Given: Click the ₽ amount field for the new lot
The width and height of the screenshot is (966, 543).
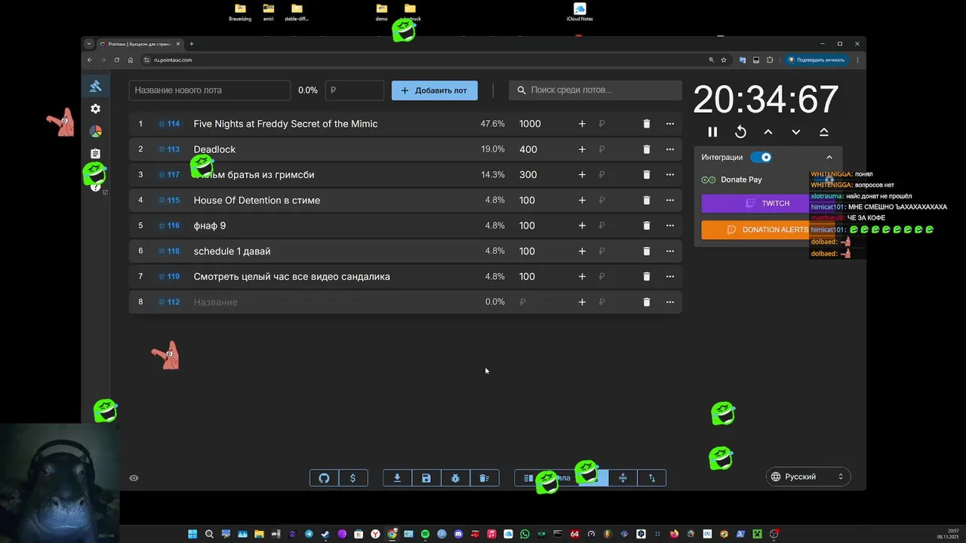Looking at the screenshot, I should (x=355, y=90).
